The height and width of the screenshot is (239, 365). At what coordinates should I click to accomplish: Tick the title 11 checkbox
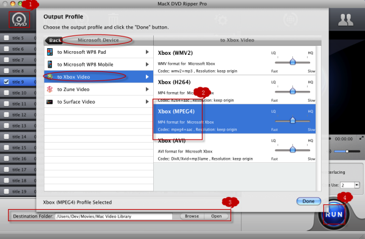click(7, 104)
